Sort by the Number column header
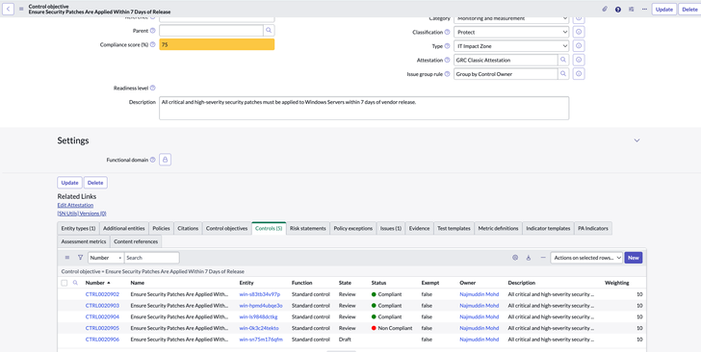Screen dimensions: 701x352 point(94,283)
